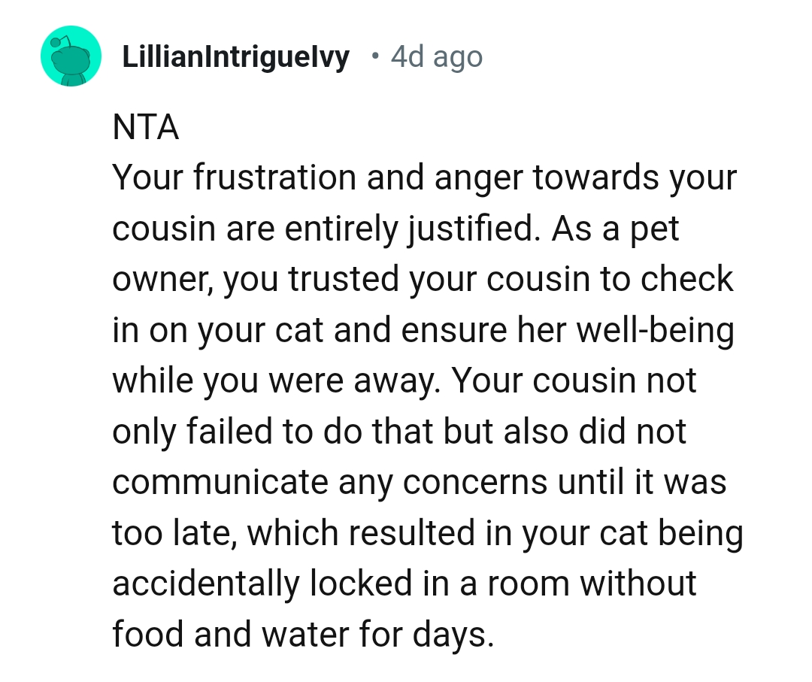Click the green Reddit snoo avatar
Screen dimensions: 812x682
click(x=71, y=56)
